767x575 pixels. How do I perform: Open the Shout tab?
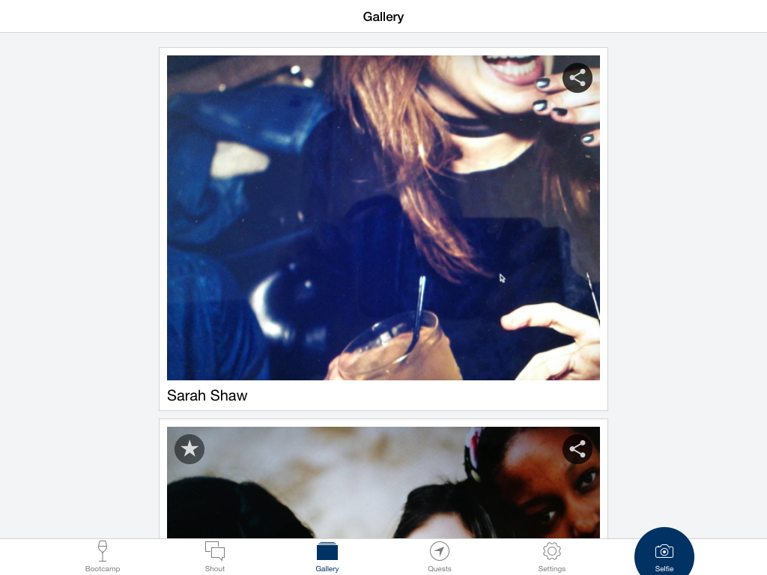pos(215,557)
